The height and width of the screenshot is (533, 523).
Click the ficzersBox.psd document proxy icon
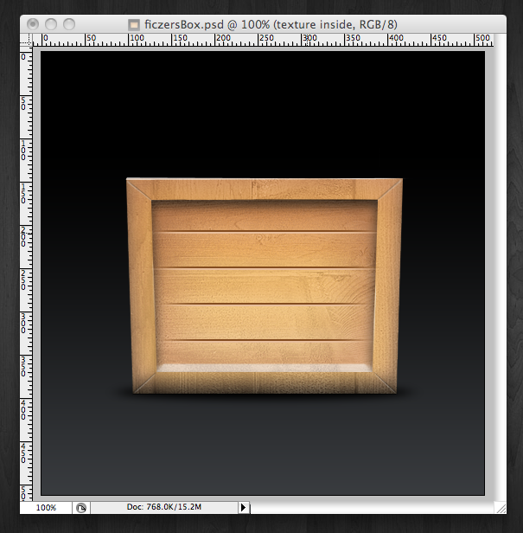(x=134, y=25)
